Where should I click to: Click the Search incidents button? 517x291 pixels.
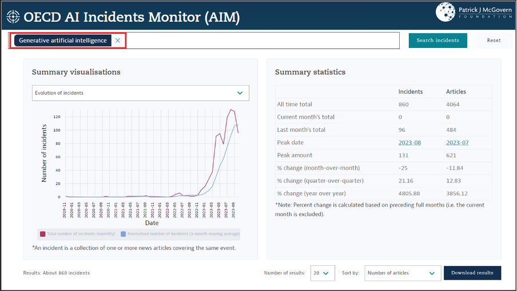pos(438,41)
